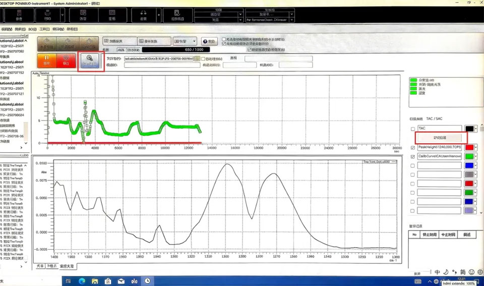Switch to the leftmost tab below the spectrum
The height and width of the screenshot is (286, 484).
click(40, 266)
